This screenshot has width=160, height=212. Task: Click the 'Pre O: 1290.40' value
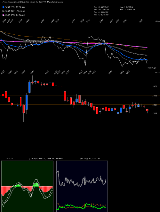pos(101,7)
